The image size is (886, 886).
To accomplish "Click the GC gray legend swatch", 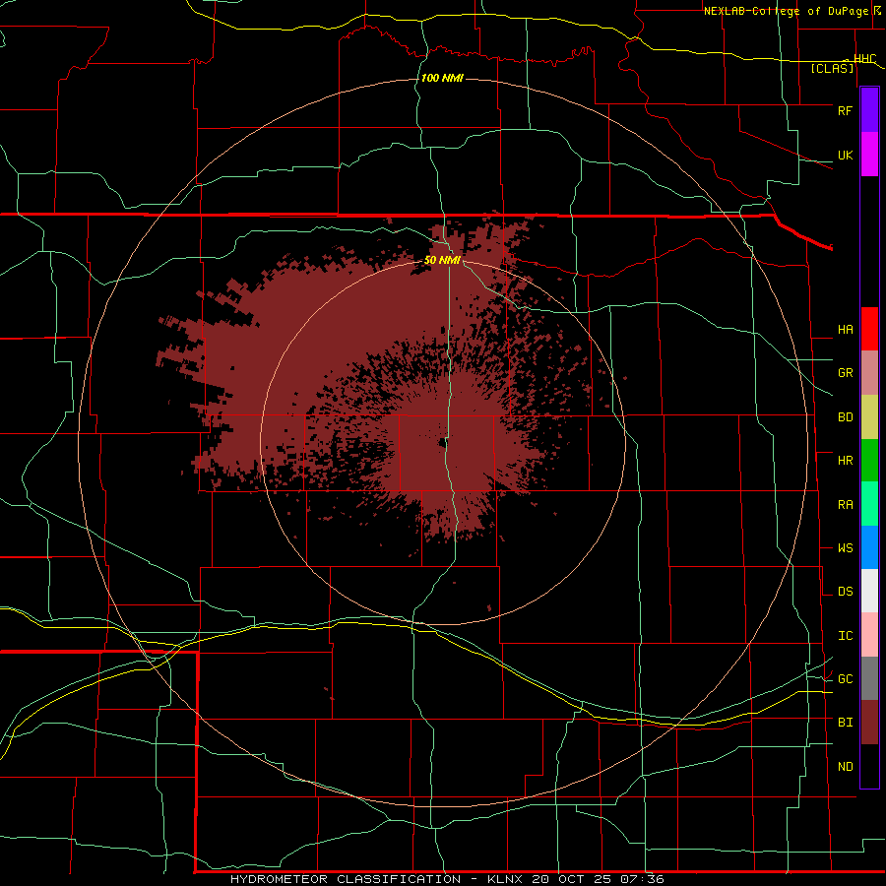I will click(869, 678).
